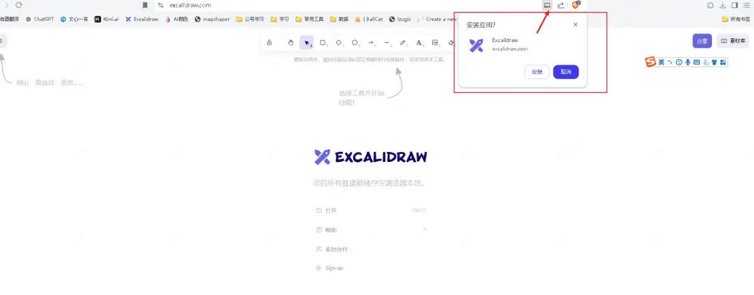Click 取消 to cancel installation
Image resolution: width=754 pixels, height=295 pixels.
(565, 72)
